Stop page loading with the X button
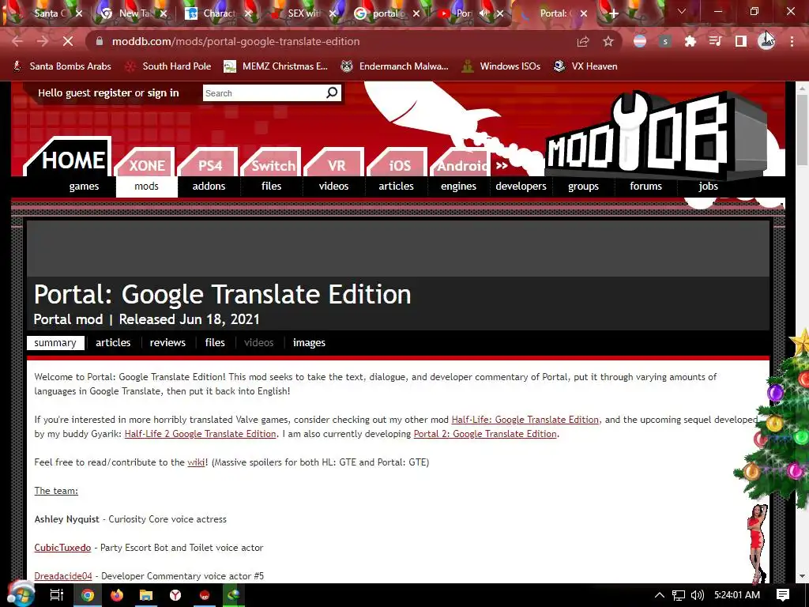 68,41
